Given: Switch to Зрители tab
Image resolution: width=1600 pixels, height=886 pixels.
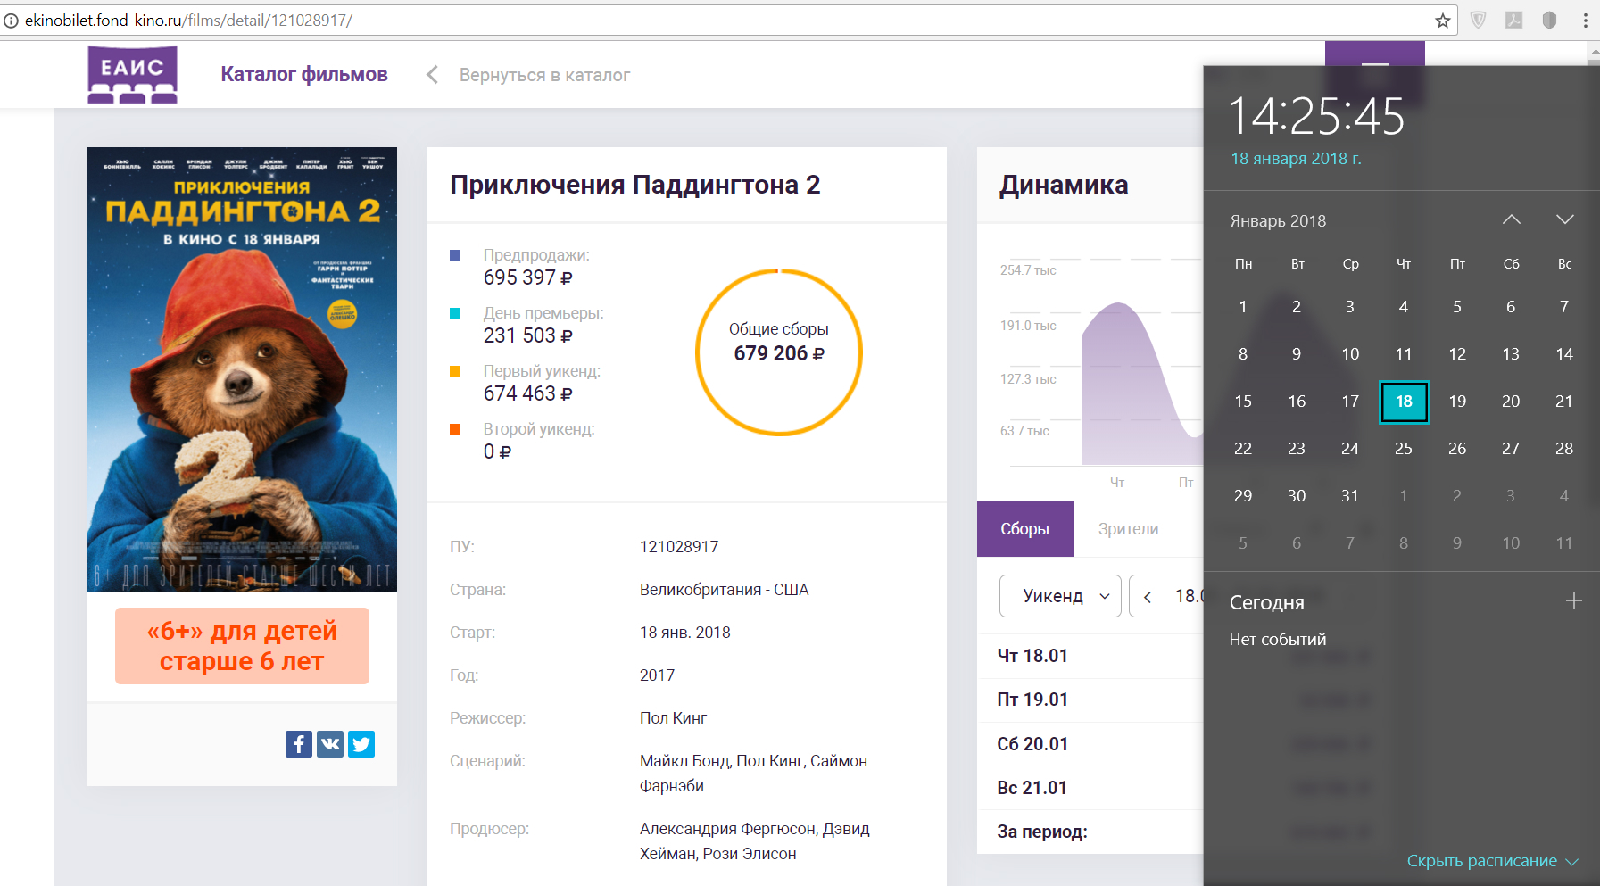Looking at the screenshot, I should point(1128,529).
